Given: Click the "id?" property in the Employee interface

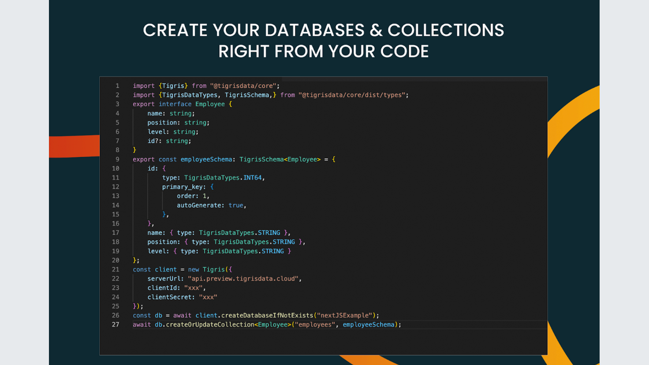Looking at the screenshot, I should [x=153, y=141].
